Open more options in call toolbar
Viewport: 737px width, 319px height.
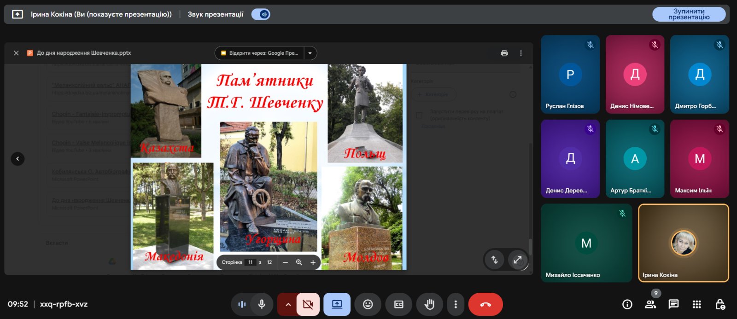point(456,304)
